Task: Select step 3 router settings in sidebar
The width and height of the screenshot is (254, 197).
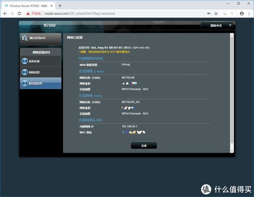Action: (41, 83)
